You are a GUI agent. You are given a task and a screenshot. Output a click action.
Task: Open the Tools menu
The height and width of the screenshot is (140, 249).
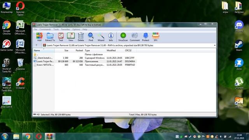click(x=56, y=30)
